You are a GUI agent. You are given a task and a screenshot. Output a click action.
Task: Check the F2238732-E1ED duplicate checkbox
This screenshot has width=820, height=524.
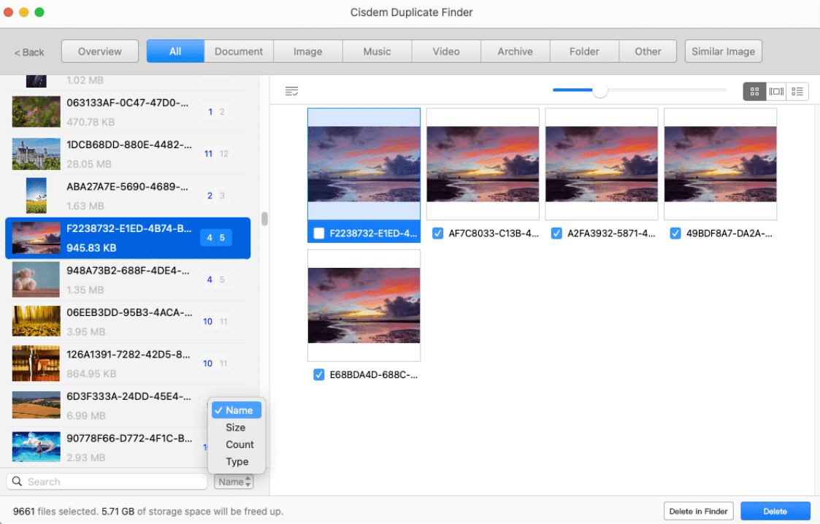(319, 234)
